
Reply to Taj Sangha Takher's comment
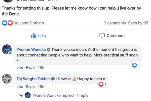pos(30,87)
